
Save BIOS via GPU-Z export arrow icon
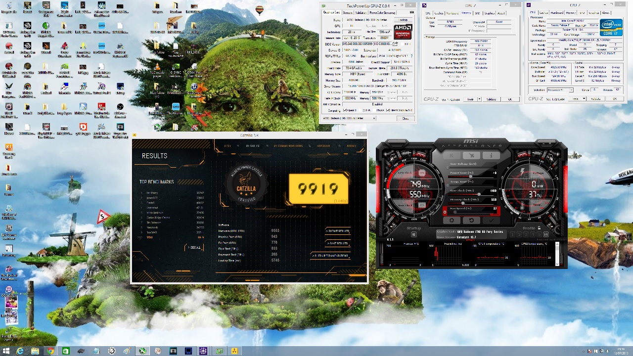pyautogui.click(x=395, y=44)
